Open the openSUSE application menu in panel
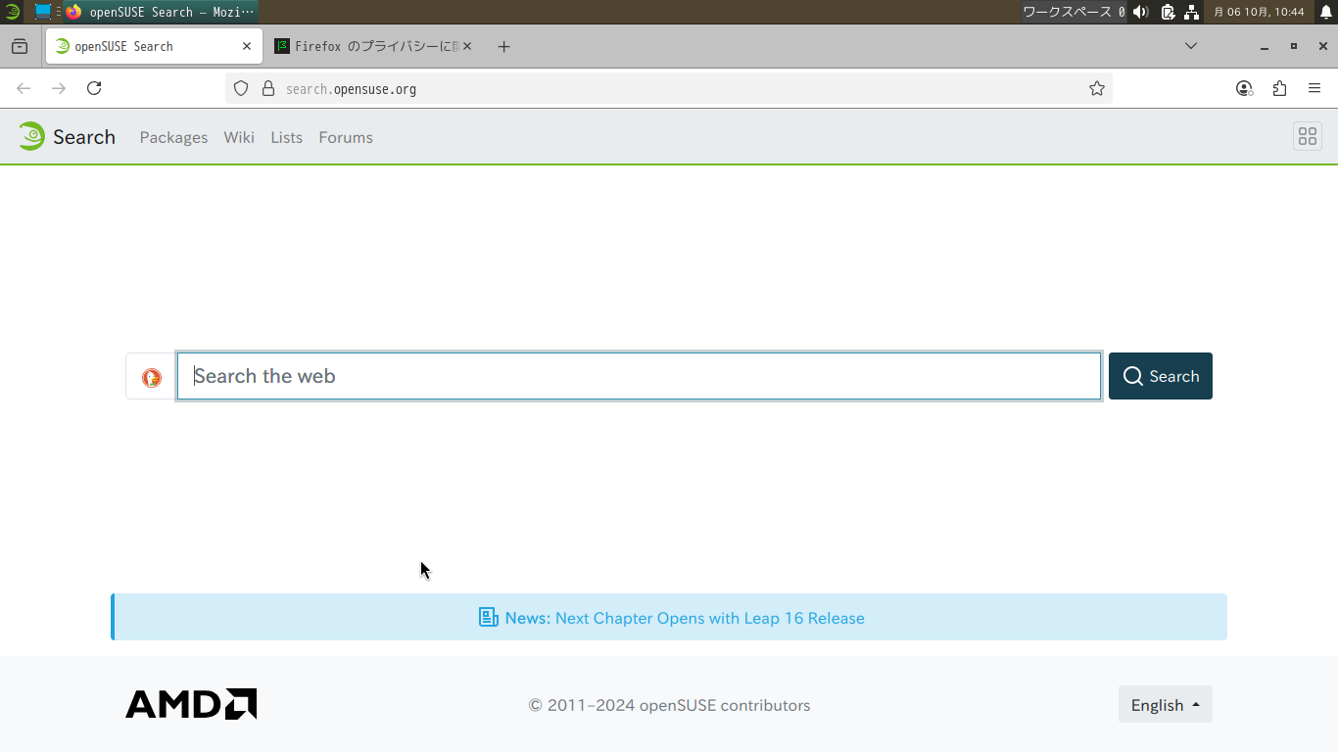 click(12, 12)
